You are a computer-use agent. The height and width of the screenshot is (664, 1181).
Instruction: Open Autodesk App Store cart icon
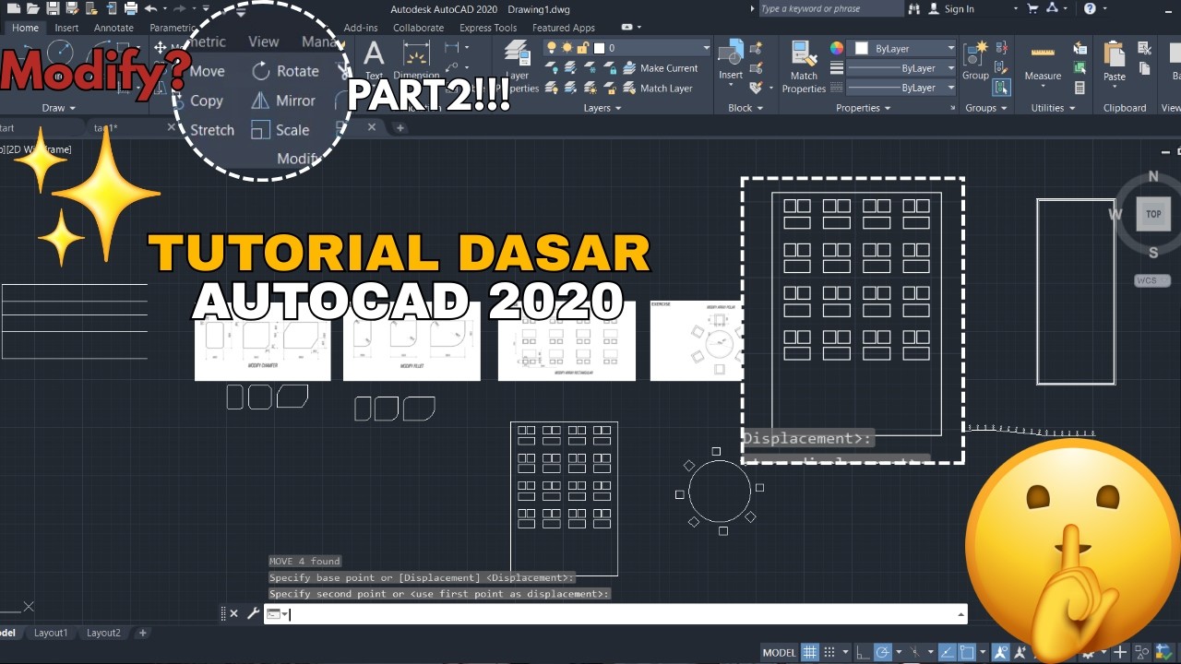tap(1032, 8)
